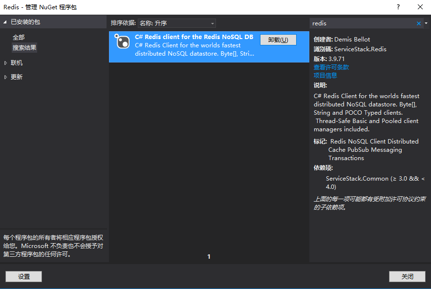
Task: Click the version 3.9.71 text
Action: tap(336, 59)
